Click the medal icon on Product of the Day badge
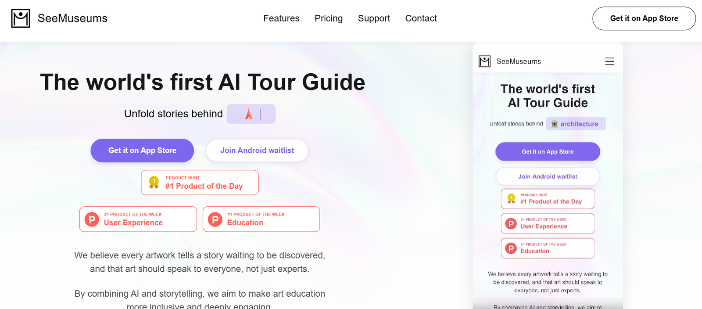702x309 pixels. (x=154, y=182)
